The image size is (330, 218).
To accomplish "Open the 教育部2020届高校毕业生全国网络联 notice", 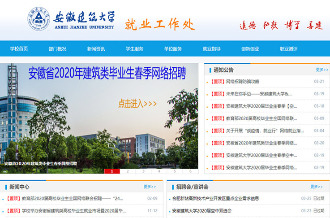I will [x=261, y=118].
